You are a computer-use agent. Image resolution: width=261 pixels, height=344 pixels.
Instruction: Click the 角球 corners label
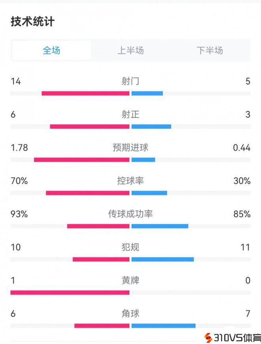(130, 314)
